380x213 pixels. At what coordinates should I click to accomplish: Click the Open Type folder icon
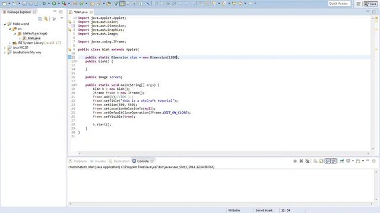(x=93, y=4)
